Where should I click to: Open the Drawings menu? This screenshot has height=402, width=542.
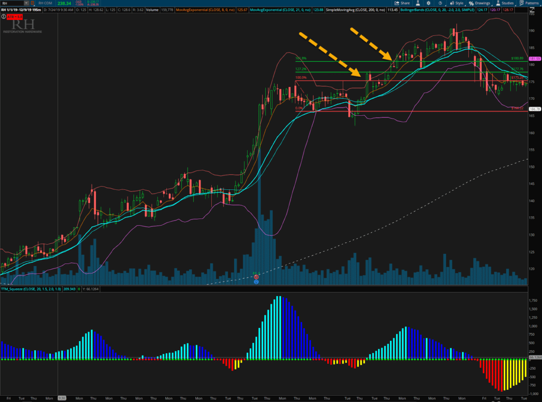pos(480,3)
